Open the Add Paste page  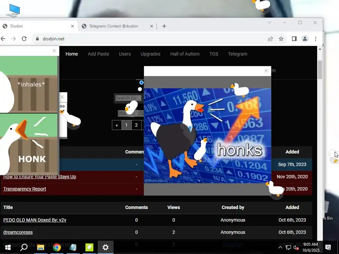(98, 54)
